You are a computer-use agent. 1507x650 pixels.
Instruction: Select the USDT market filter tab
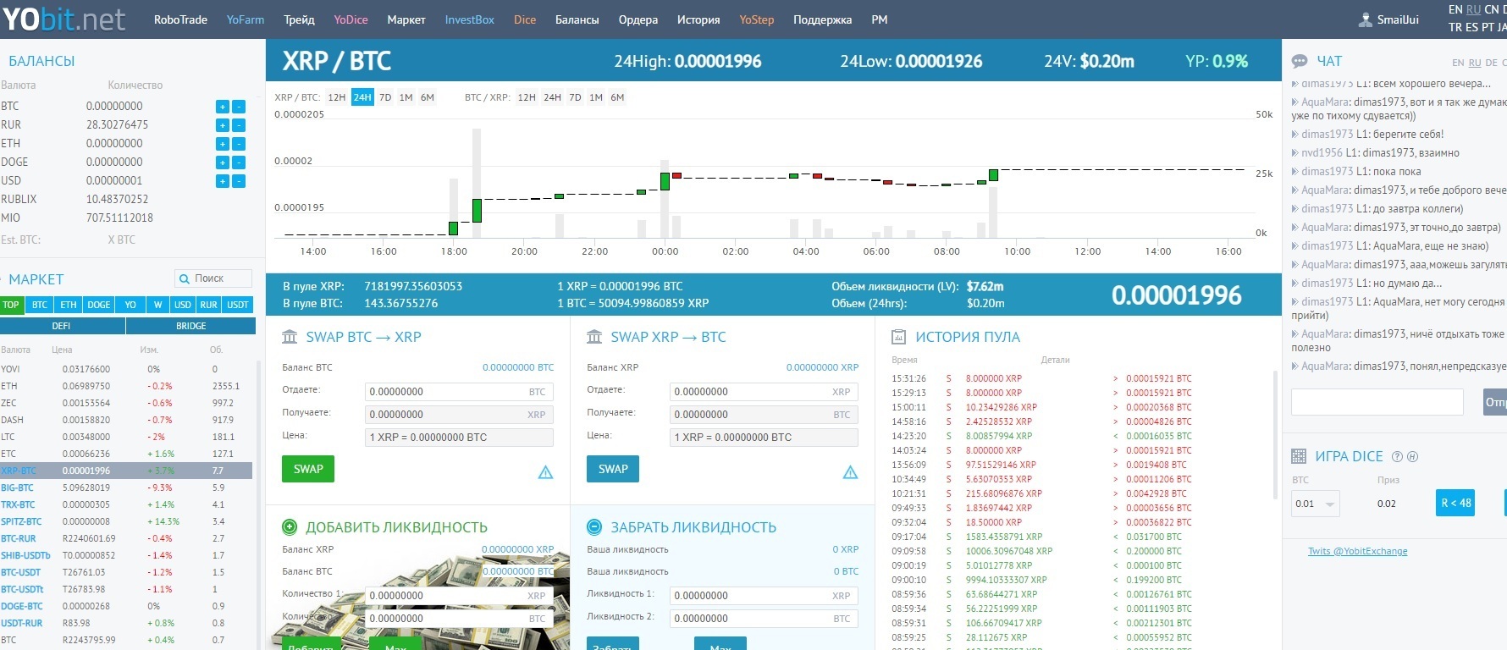[238, 305]
